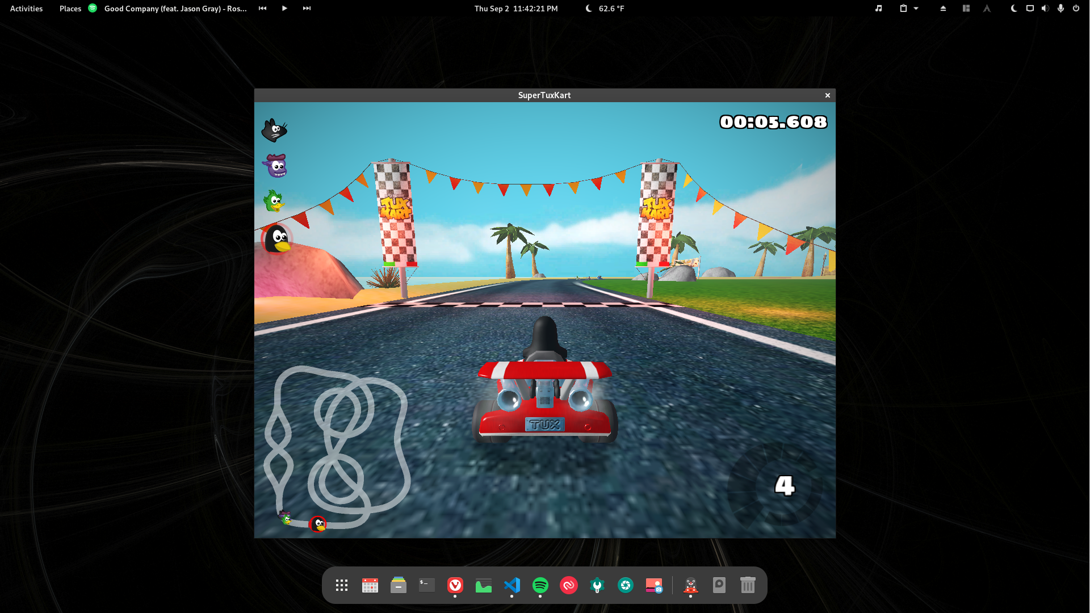Image resolution: width=1090 pixels, height=613 pixels.
Task: Open the Files manager from the dock
Action: pyautogui.click(x=399, y=585)
